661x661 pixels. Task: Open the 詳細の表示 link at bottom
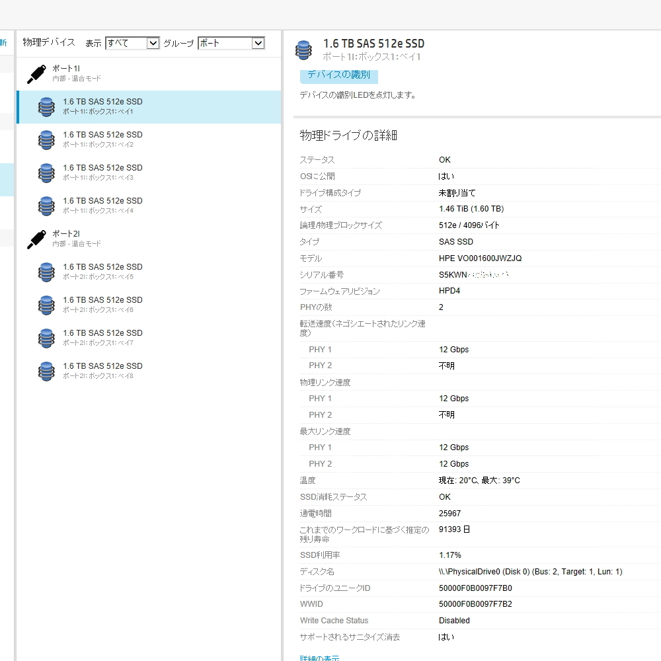(x=320, y=658)
